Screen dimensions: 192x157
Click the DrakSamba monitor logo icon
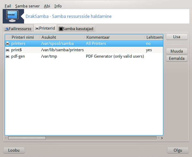click(12, 16)
